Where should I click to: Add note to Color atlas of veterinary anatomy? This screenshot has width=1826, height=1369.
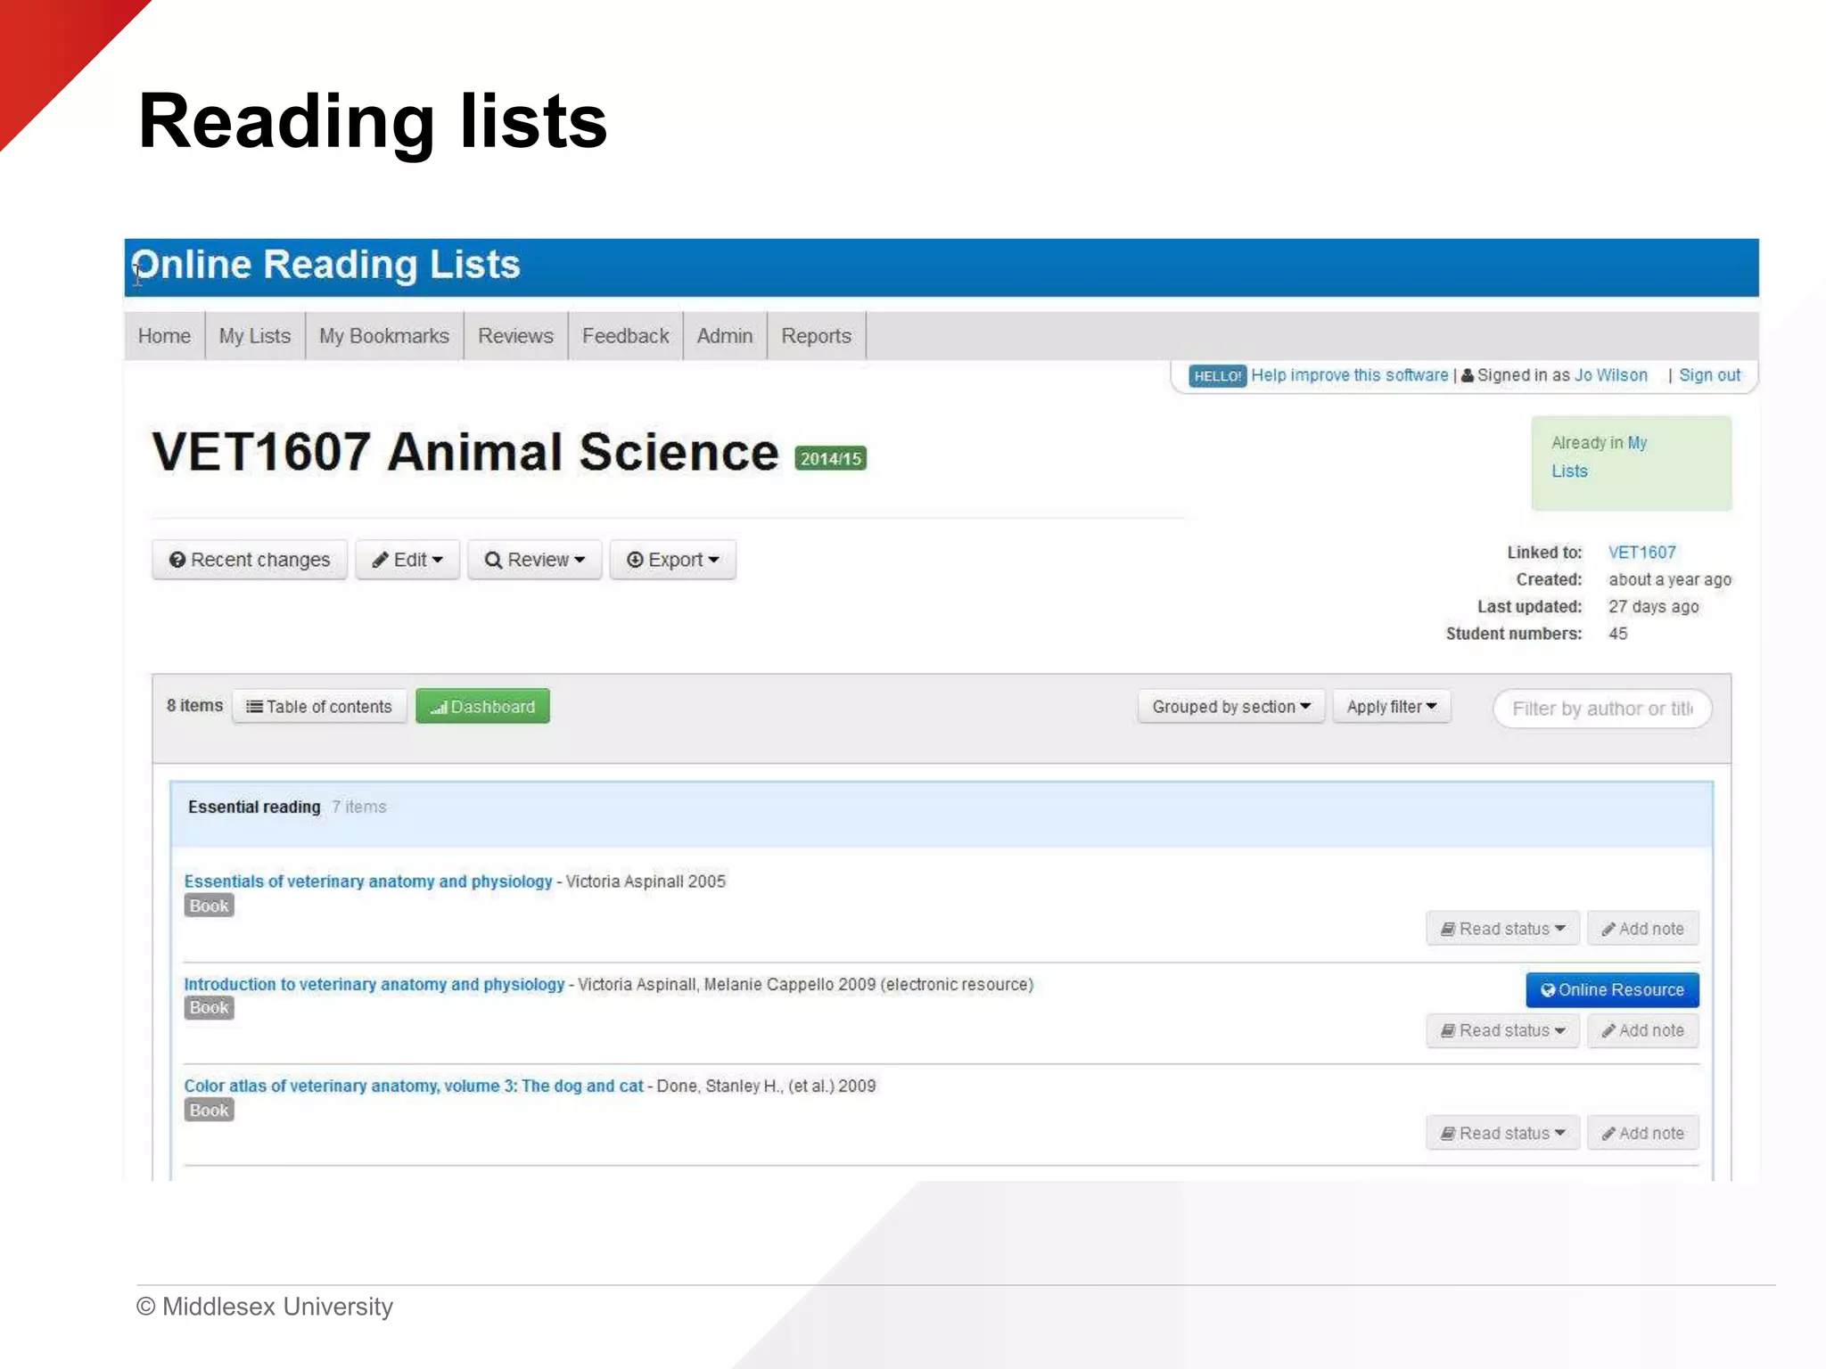tap(1642, 1134)
